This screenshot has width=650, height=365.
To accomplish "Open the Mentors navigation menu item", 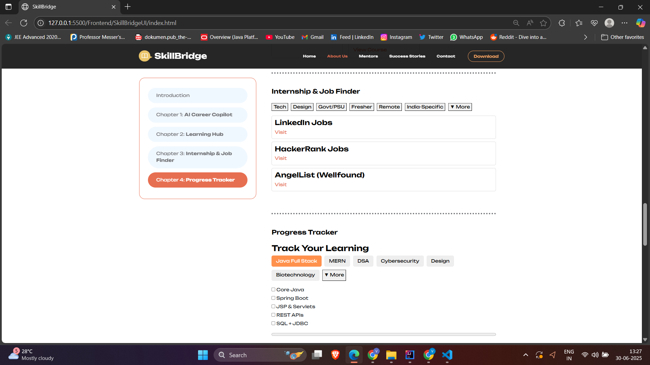I will coord(368,56).
